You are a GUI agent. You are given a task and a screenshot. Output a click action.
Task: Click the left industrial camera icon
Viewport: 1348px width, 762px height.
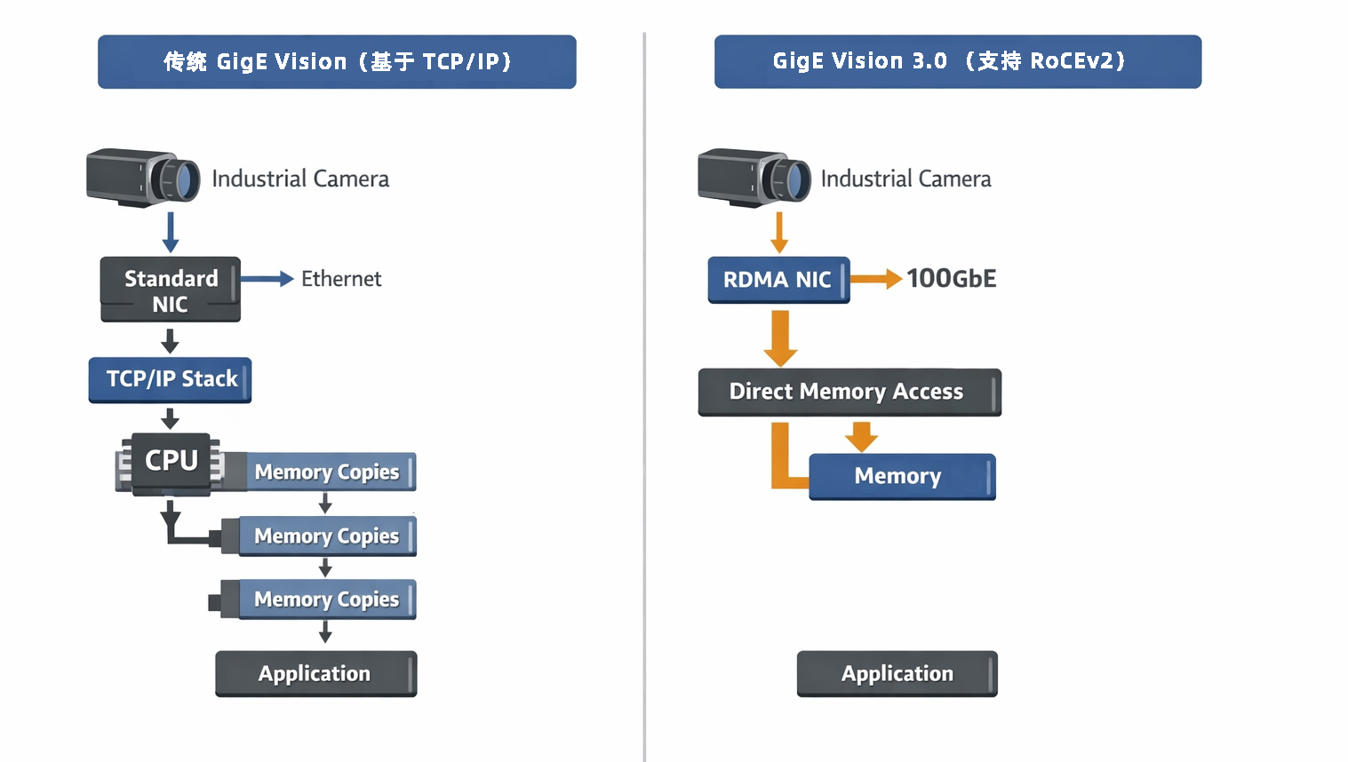[x=143, y=178]
